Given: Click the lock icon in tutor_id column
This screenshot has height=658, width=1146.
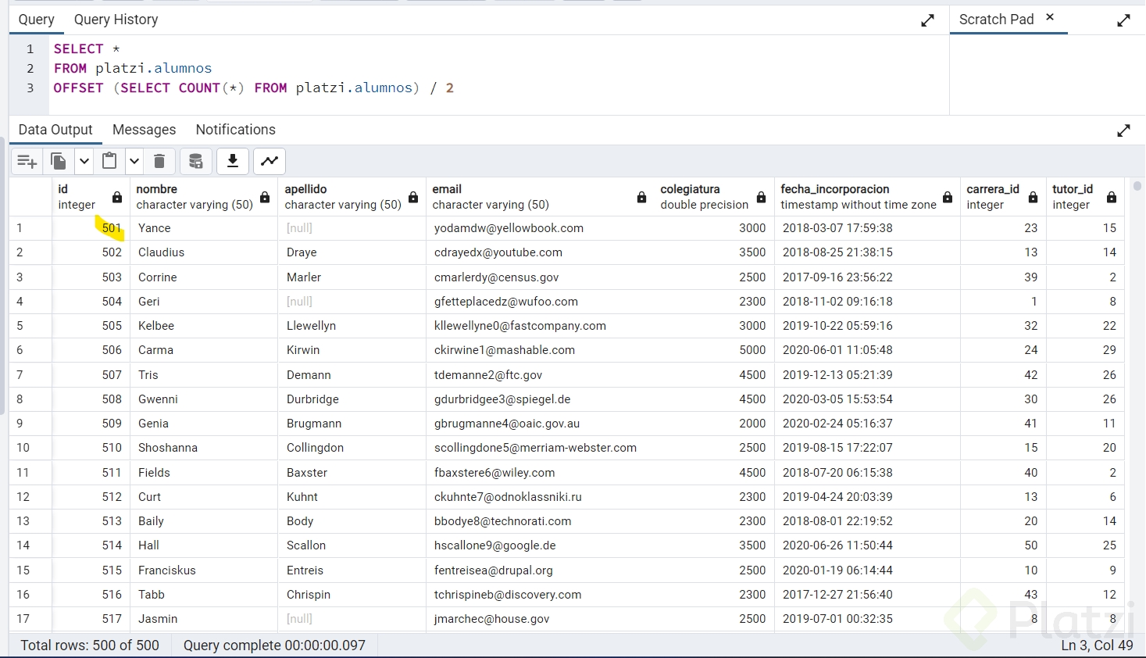Looking at the screenshot, I should coord(1112,197).
